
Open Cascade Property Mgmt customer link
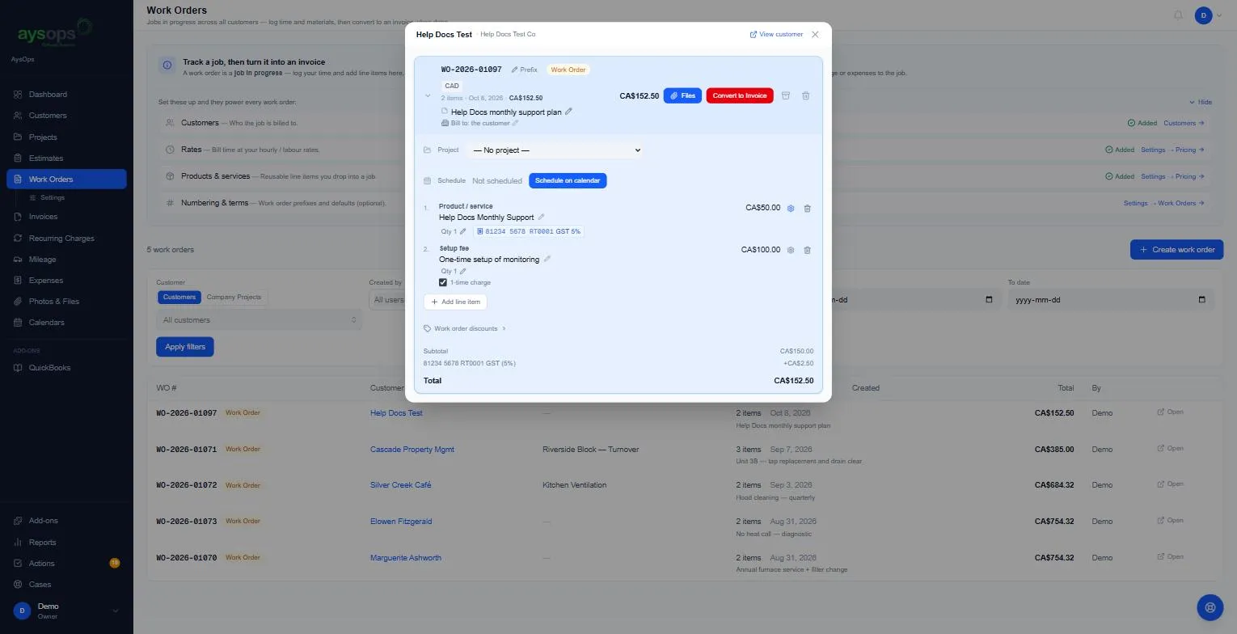[x=412, y=450]
